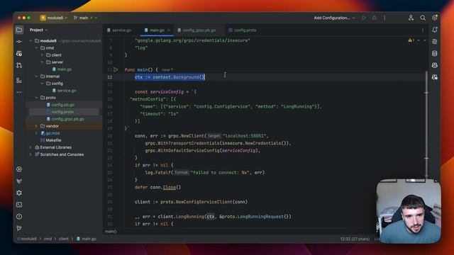
Task: Click the yellow warning indicator in the editor
Action: 411,40
